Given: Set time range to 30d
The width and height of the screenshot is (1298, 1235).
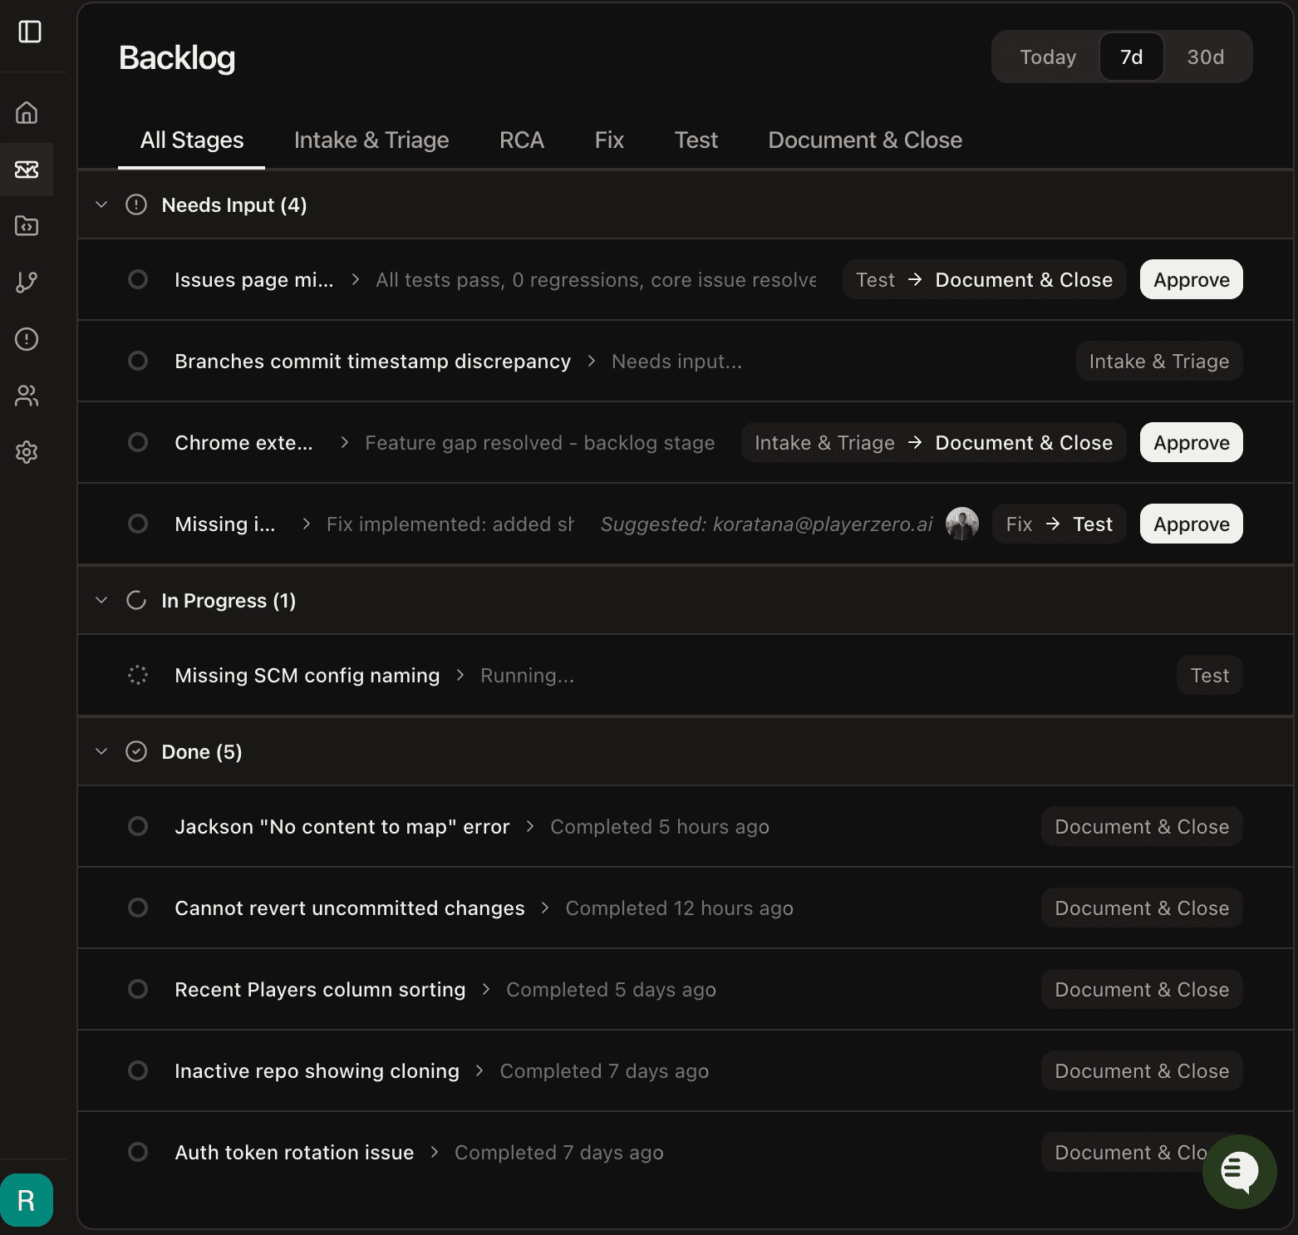Looking at the screenshot, I should (x=1205, y=57).
